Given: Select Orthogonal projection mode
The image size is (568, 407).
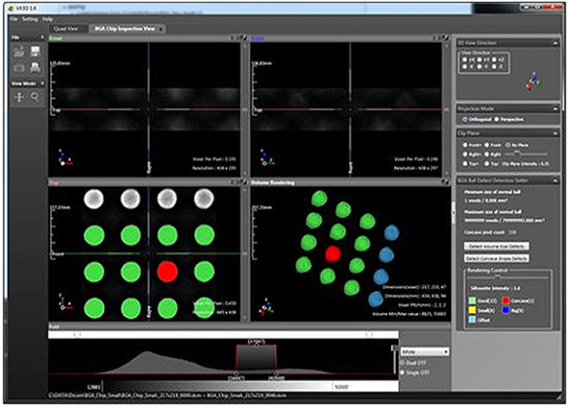Looking at the screenshot, I should pyautogui.click(x=463, y=119).
